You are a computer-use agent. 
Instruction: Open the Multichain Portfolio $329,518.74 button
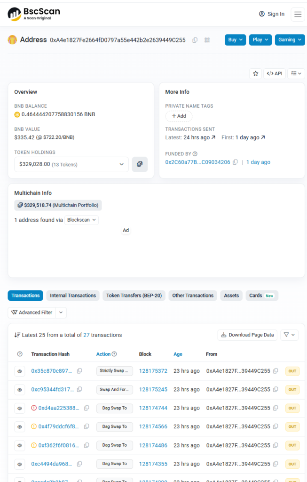[x=58, y=205]
